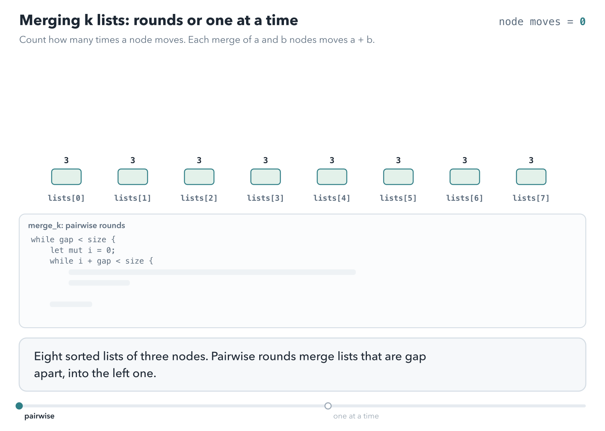The width and height of the screenshot is (605, 431).
Task: Click the lists[6] label
Action: coord(465,198)
